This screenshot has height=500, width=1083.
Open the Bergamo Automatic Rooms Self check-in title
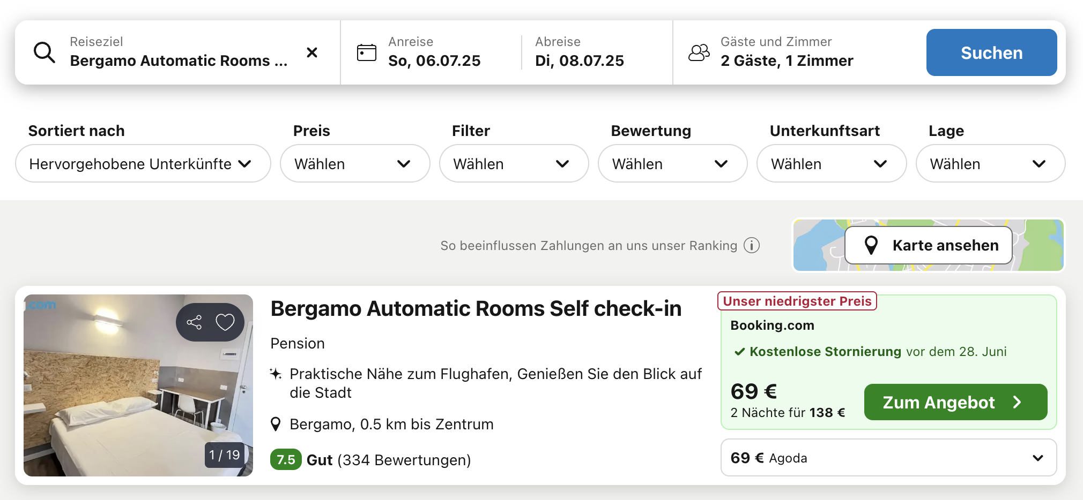click(476, 308)
